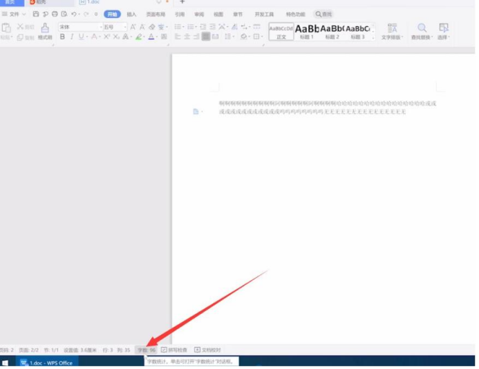Click the numbered list icon

click(x=190, y=27)
